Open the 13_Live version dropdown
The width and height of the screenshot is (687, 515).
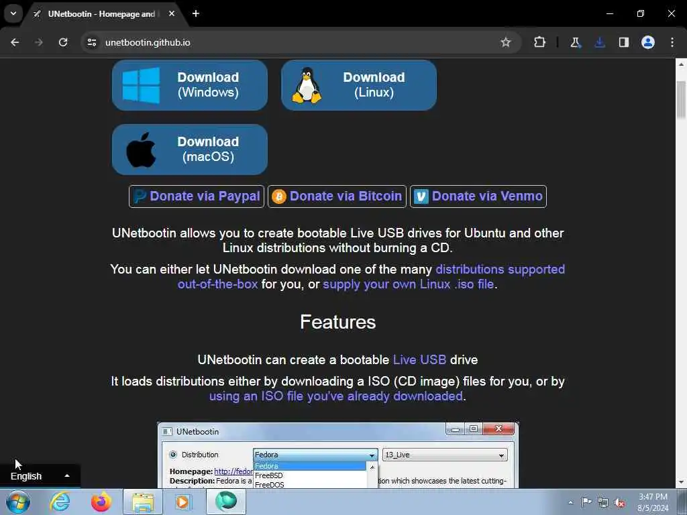(445, 455)
